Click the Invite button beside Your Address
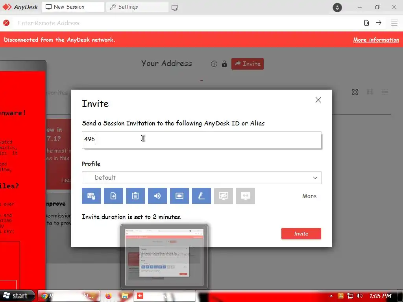 click(x=247, y=64)
